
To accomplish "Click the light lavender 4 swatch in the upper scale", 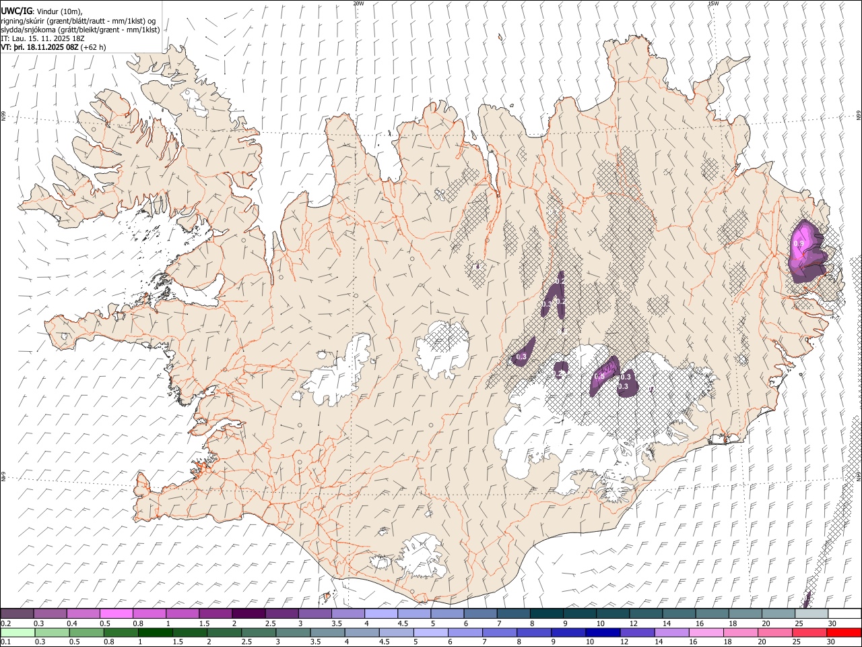I will coord(380,613).
